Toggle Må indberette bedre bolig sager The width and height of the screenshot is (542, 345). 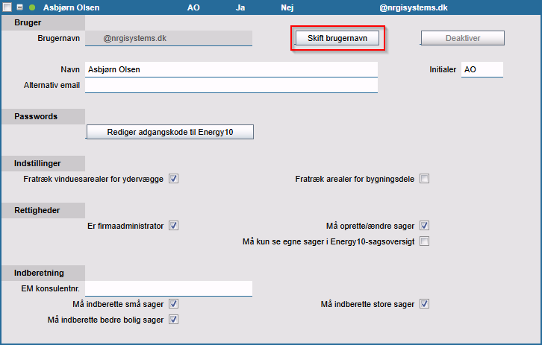(x=173, y=320)
